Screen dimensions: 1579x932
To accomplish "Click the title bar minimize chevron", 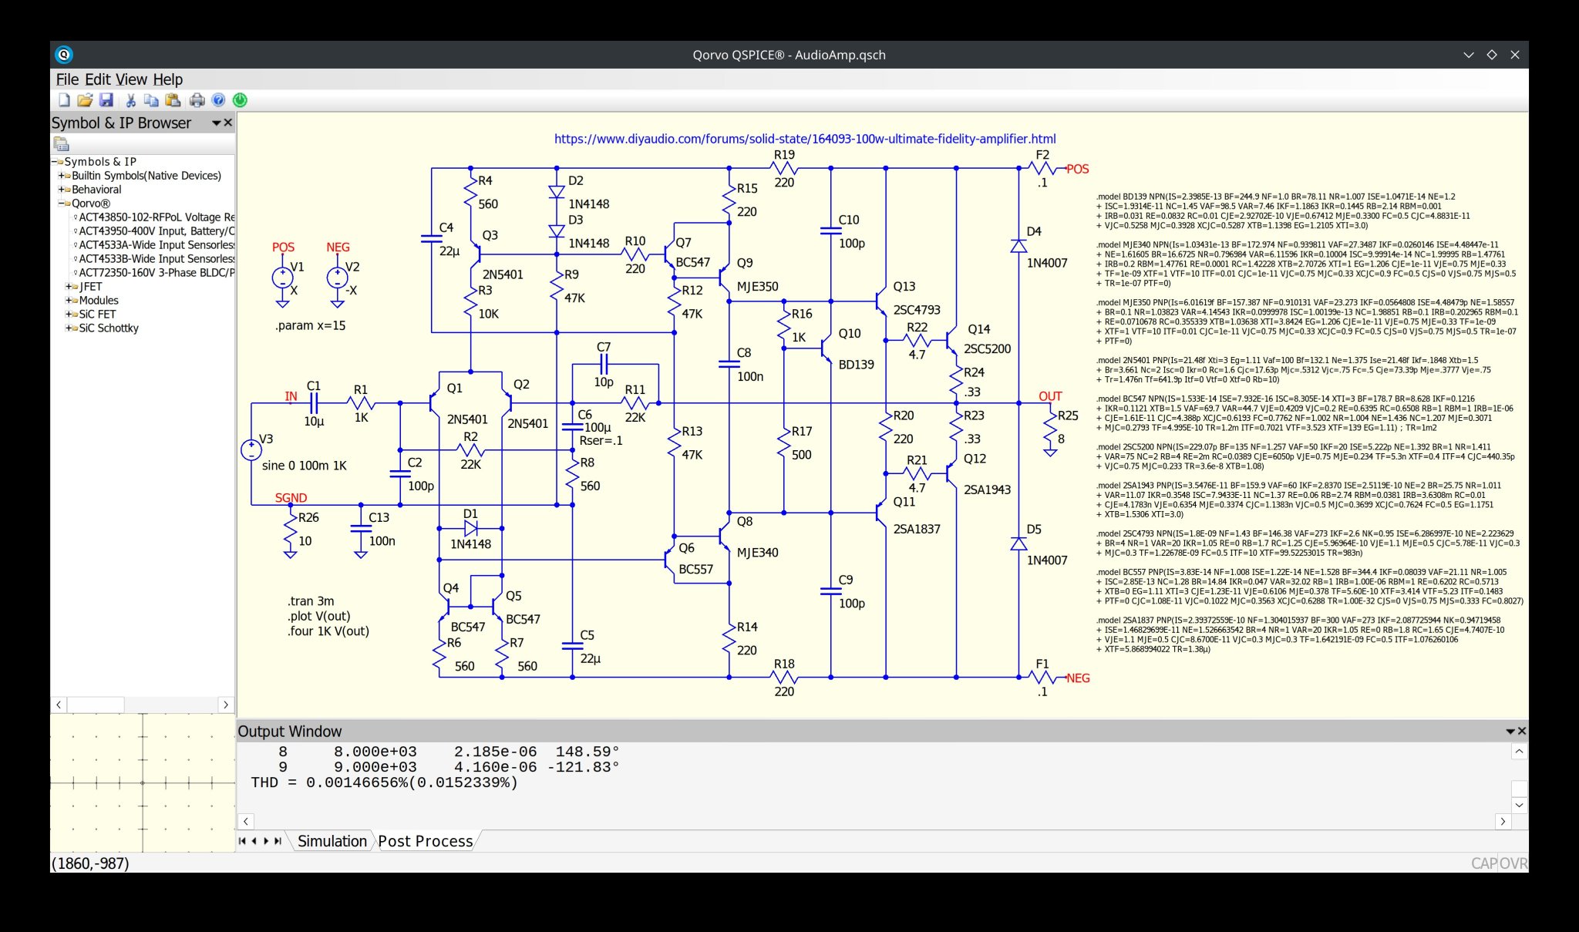I will (x=1469, y=55).
